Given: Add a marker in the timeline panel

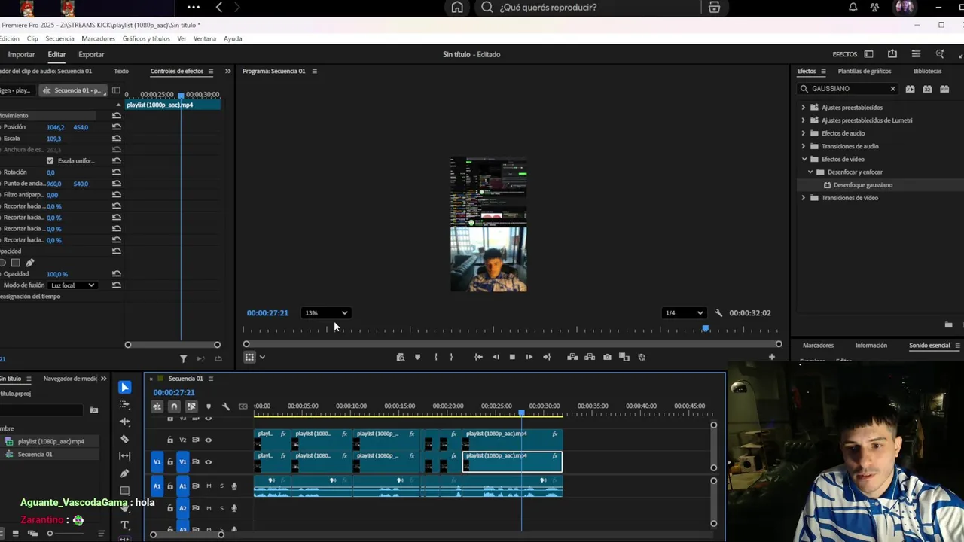Looking at the screenshot, I should 209,406.
